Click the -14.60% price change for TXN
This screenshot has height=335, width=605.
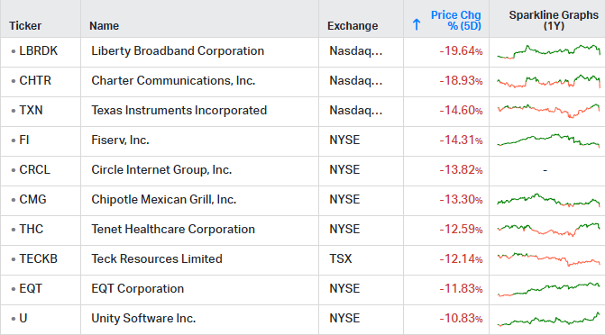[461, 110]
